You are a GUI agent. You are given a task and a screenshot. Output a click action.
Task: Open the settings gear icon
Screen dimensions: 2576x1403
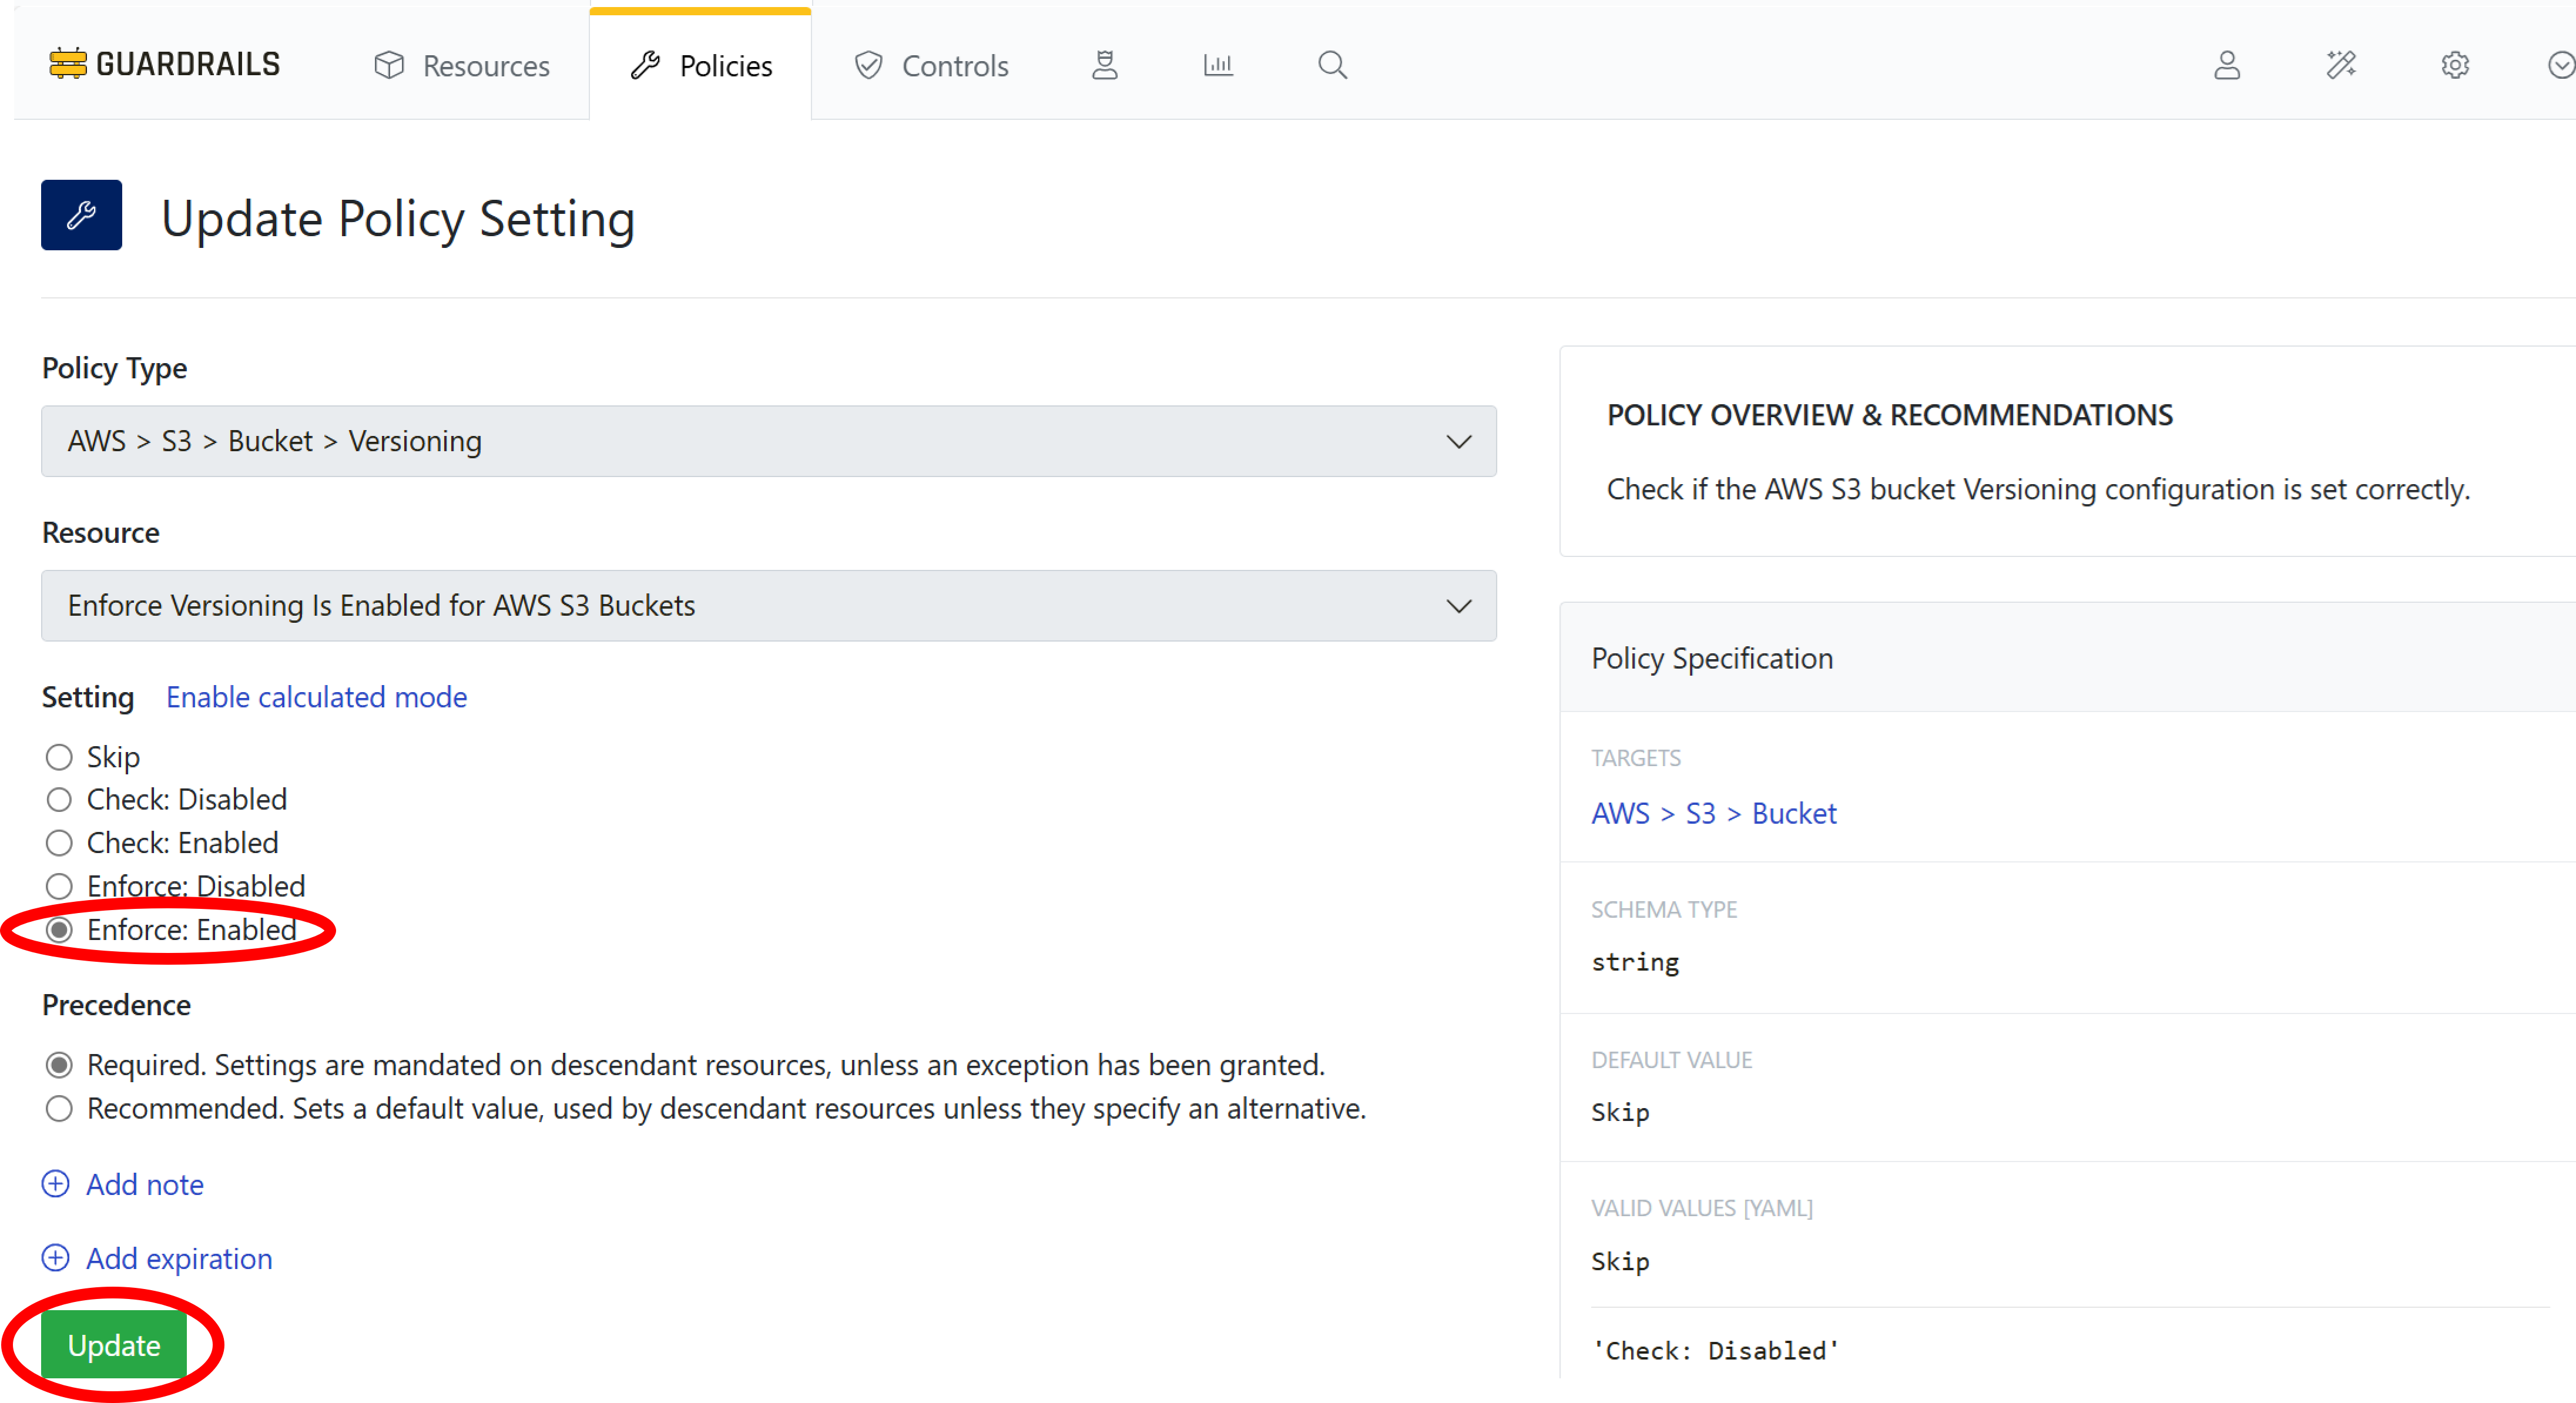[2455, 65]
